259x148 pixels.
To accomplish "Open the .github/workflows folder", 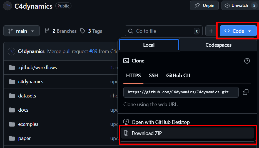I will 38,67.
